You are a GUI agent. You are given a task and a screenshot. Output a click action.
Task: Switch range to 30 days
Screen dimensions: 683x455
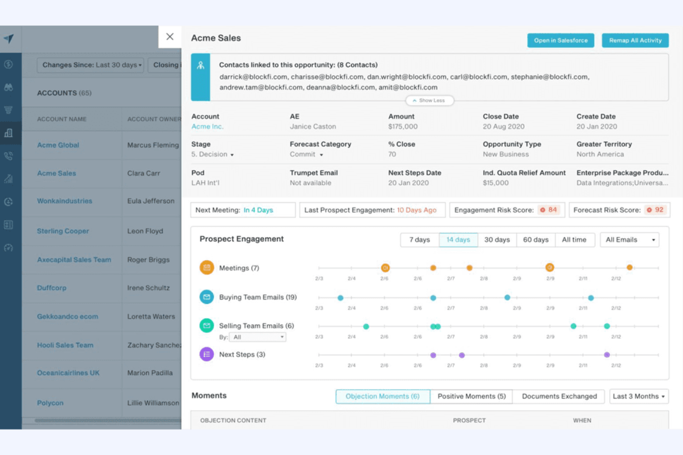[x=497, y=240]
